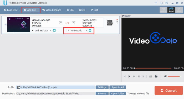Toggle NVIDIA hardware acceleration

point(163,10)
